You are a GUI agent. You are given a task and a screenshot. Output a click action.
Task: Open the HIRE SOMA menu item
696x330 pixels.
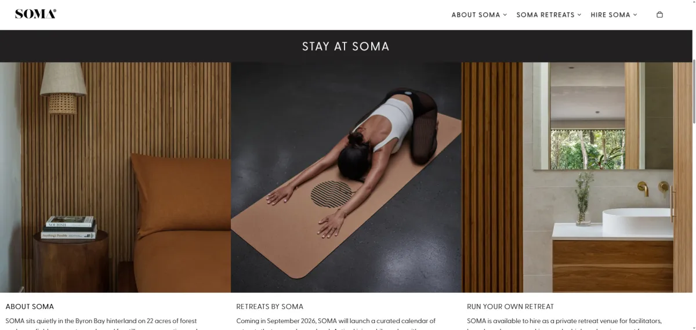point(610,14)
